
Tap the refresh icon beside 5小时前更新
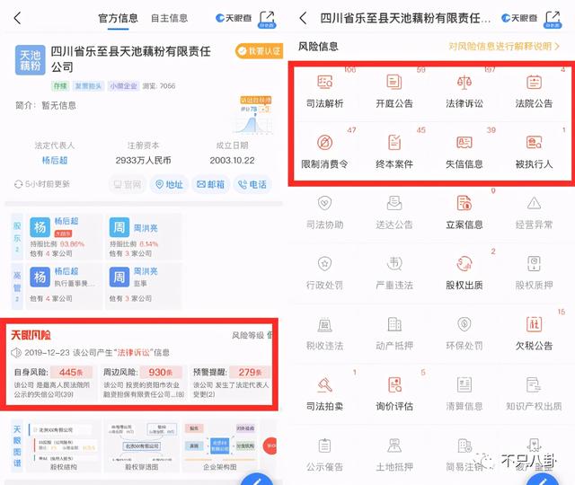(x=18, y=184)
